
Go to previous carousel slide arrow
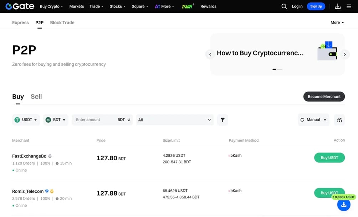[x=210, y=54]
